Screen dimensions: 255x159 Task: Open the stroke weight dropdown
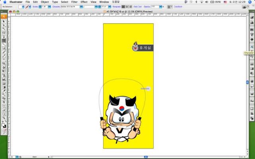pos(49,7)
